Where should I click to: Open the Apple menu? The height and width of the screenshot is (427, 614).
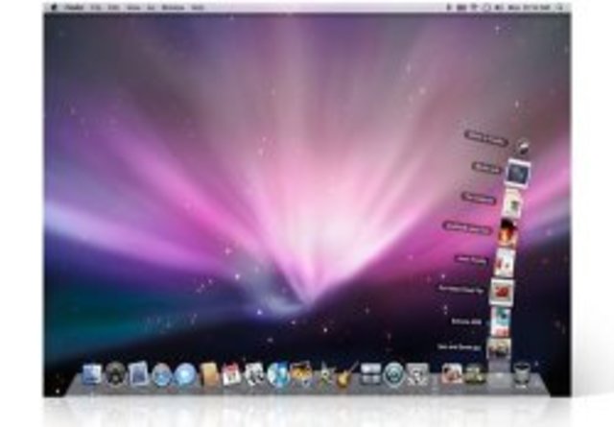coord(54,8)
